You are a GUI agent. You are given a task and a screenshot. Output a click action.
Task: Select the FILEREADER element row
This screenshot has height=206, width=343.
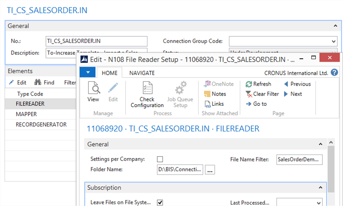[40, 104]
